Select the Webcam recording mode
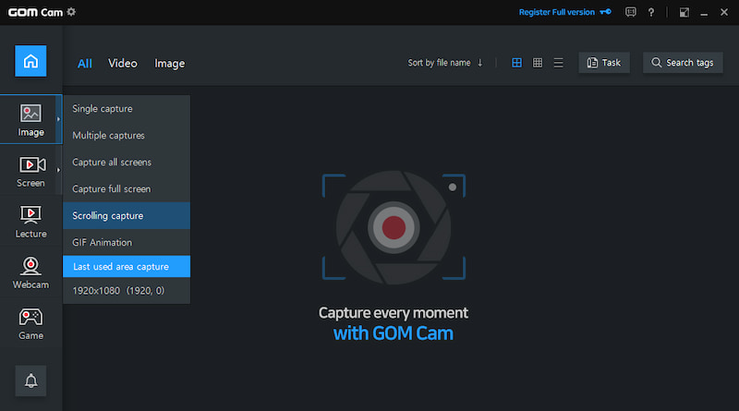739x411 pixels. tap(30, 272)
